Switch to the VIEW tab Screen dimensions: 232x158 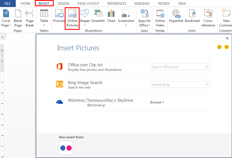[x=182, y=4]
